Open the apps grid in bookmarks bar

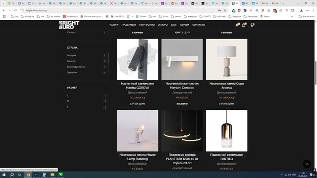(x=4, y=16)
